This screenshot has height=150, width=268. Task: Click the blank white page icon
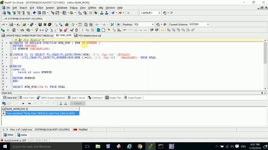point(103,30)
